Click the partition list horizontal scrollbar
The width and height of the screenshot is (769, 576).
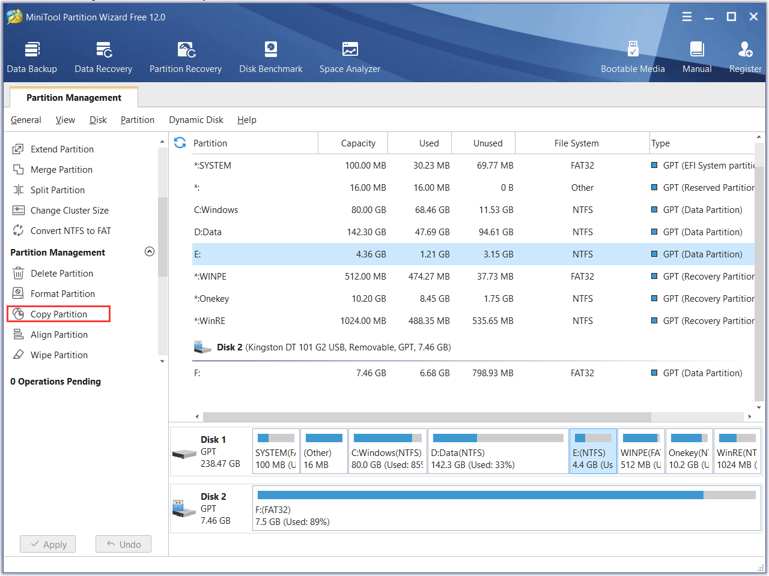tap(427, 416)
